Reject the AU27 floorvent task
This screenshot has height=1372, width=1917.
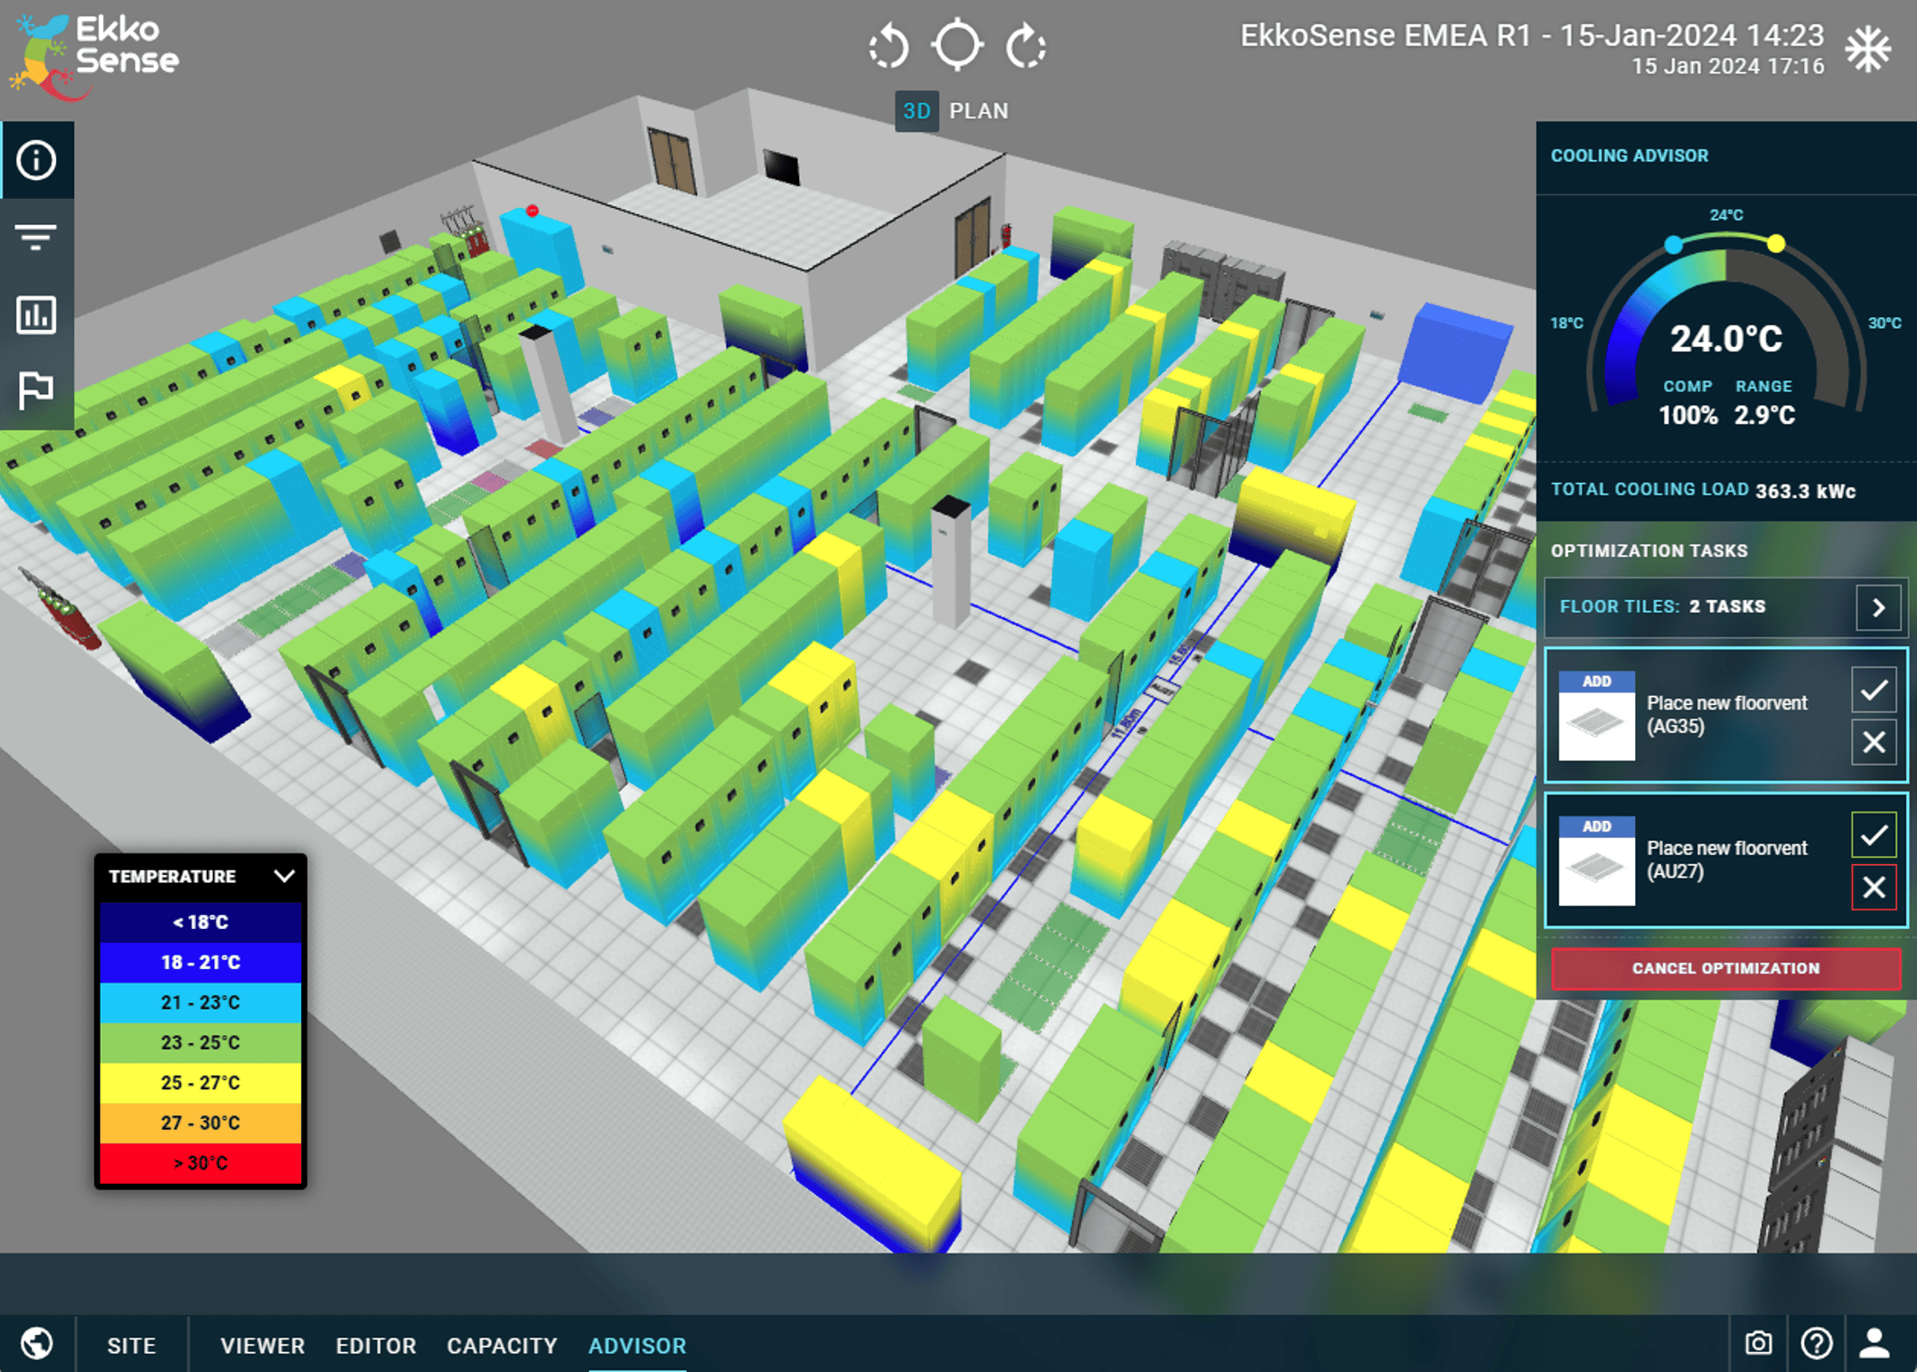pyautogui.click(x=1874, y=888)
